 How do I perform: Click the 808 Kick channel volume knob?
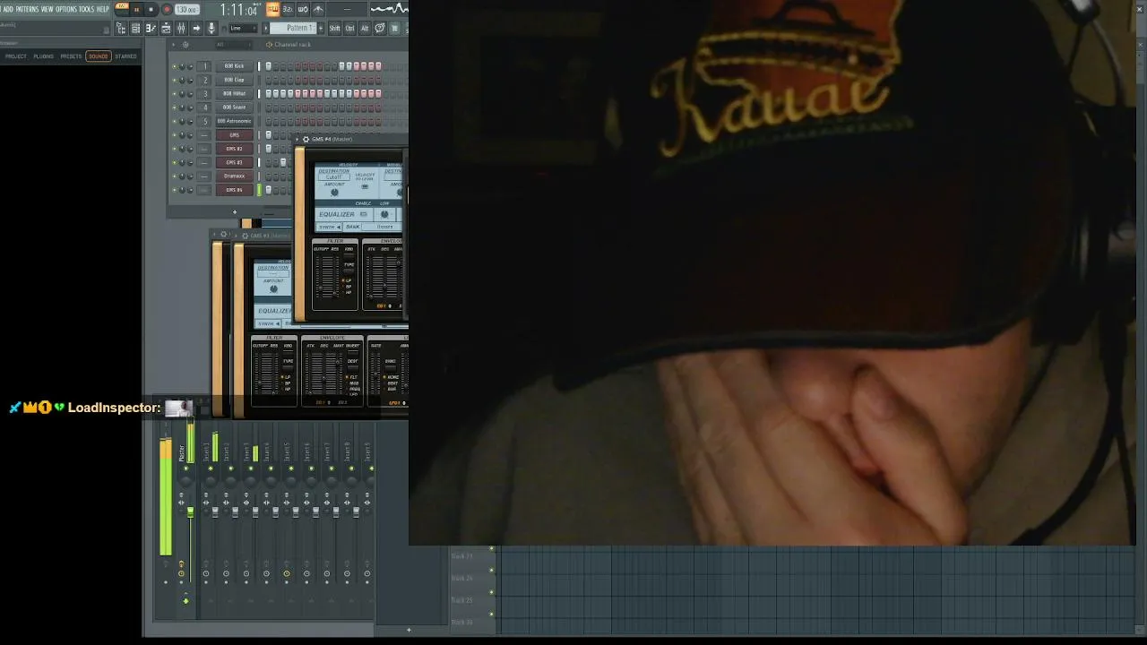tap(190, 66)
